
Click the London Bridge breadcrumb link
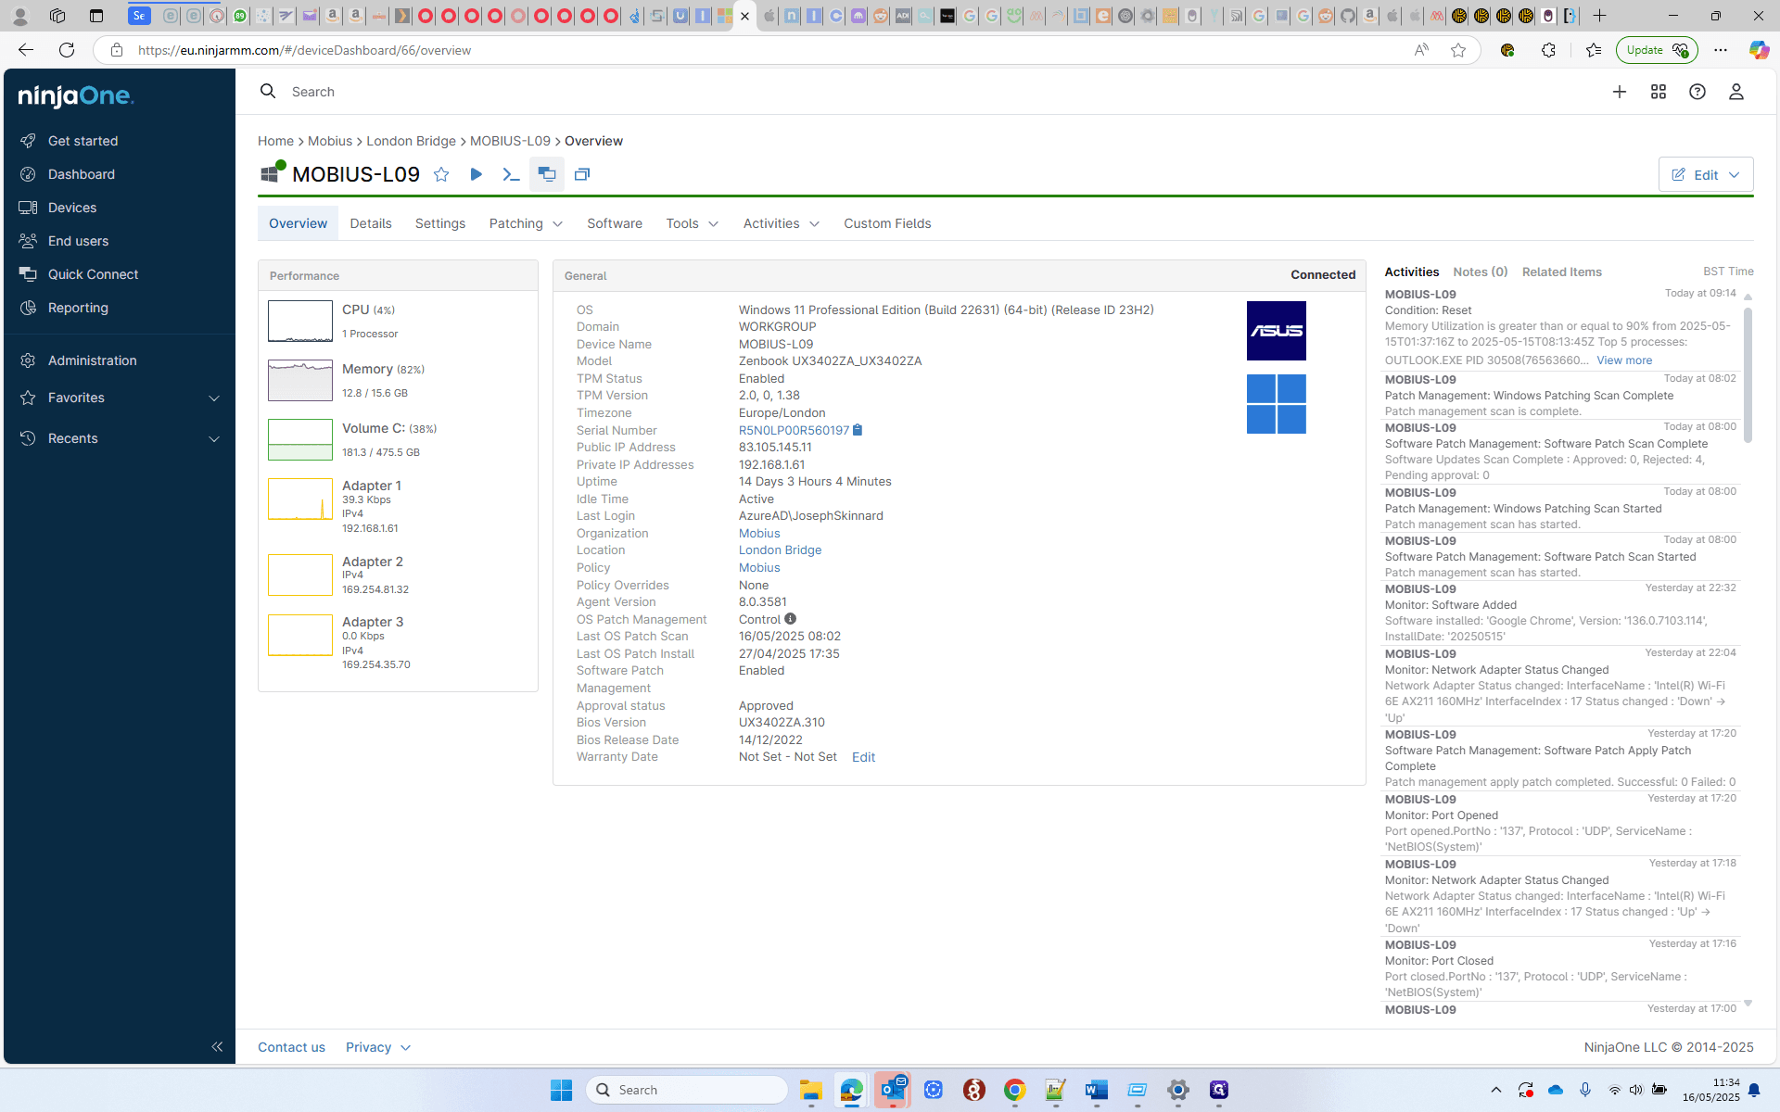pos(411,141)
